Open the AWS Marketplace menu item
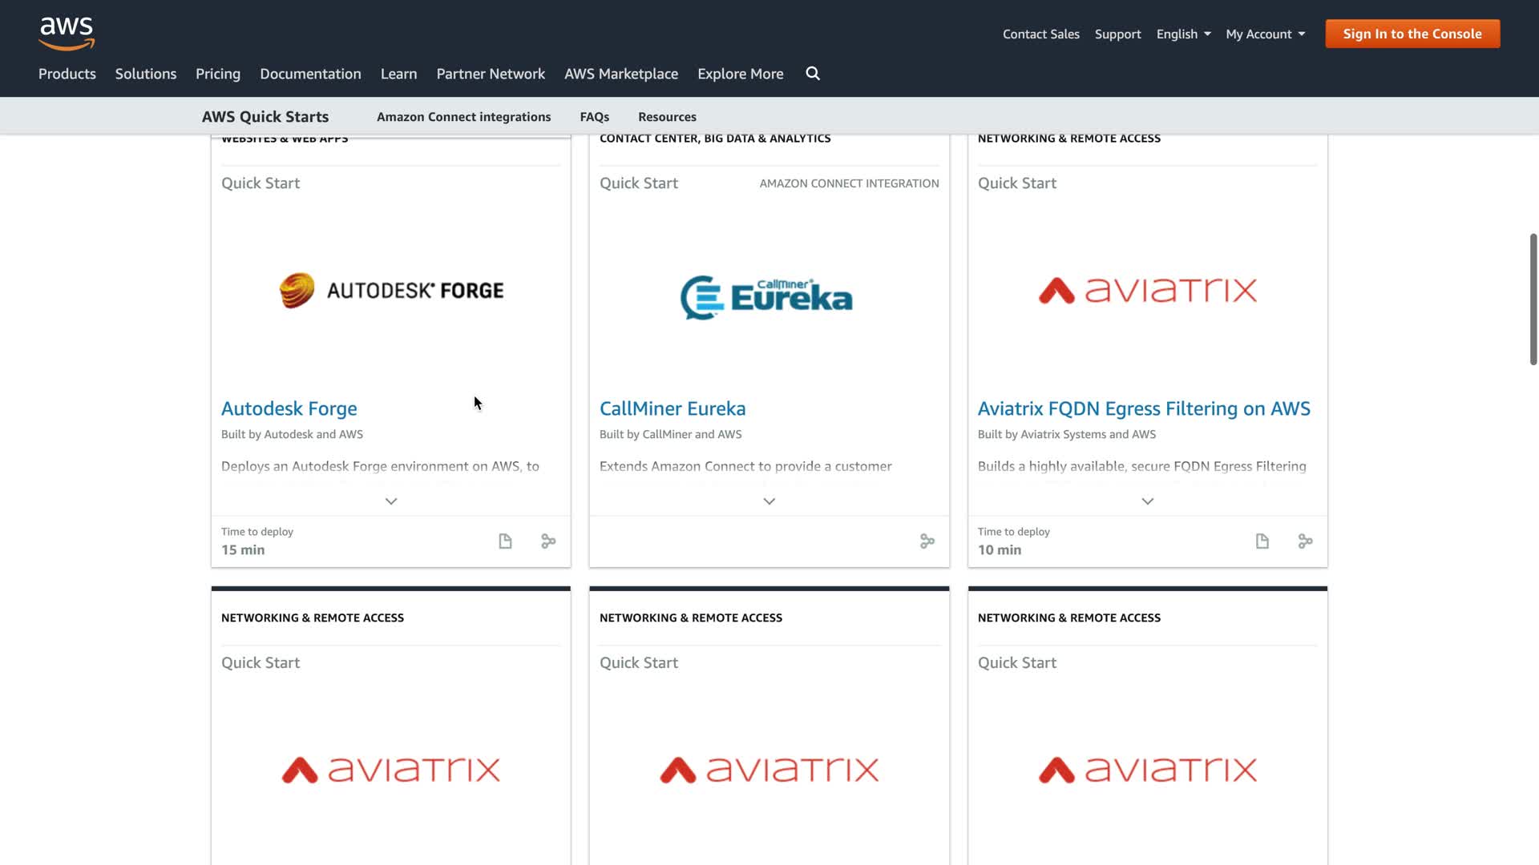Screen dimensions: 1539x865 [x=621, y=74]
